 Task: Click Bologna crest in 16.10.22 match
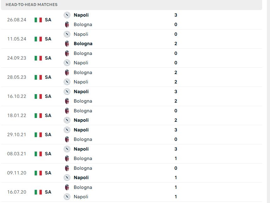click(x=67, y=101)
